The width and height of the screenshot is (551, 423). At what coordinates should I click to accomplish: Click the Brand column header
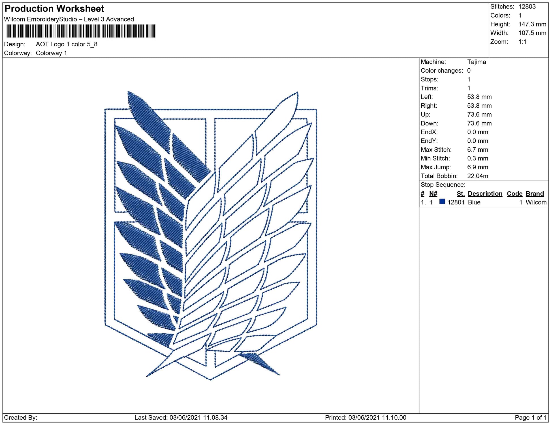click(x=535, y=194)
